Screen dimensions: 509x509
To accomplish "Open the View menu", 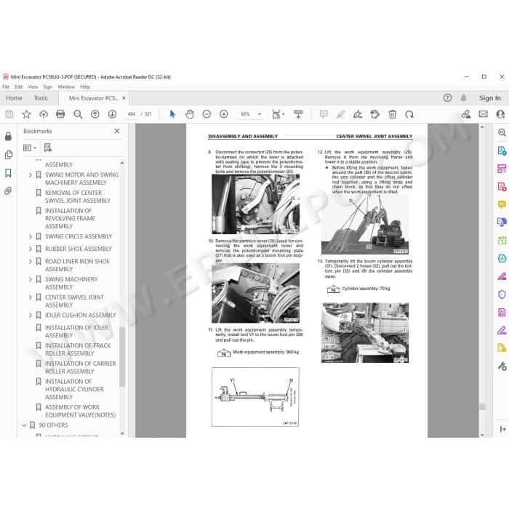I will (33, 87).
